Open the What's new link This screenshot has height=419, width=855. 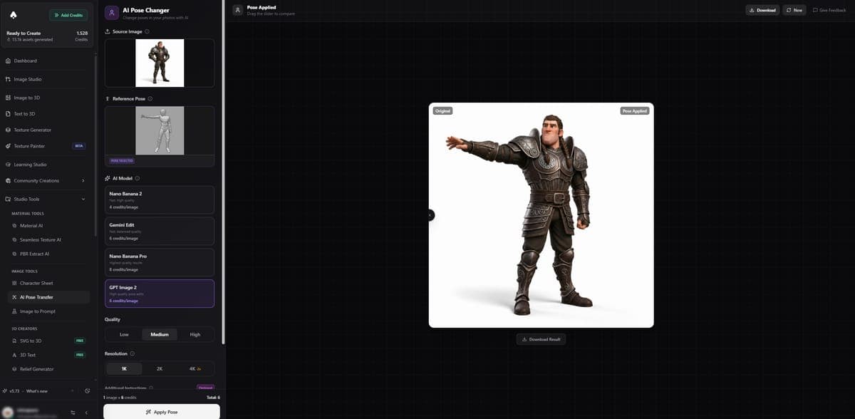37,391
